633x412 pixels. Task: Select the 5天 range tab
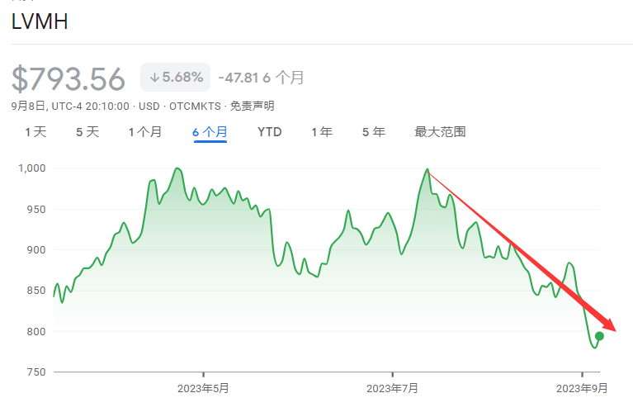[87, 132]
